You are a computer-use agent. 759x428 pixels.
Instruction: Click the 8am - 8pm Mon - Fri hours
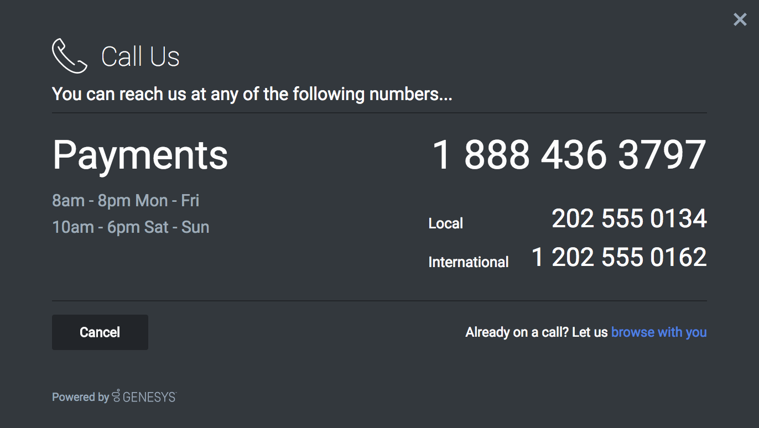pyautogui.click(x=126, y=200)
